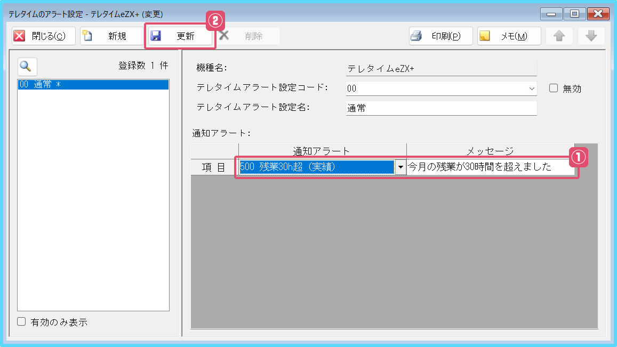The image size is (617, 347).
Task: Click the 通知アラート column header
Action: pos(322,151)
